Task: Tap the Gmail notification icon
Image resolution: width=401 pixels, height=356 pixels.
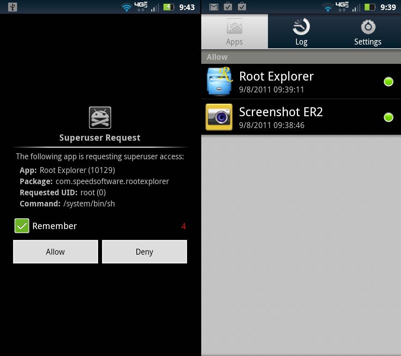Action: click(x=214, y=7)
